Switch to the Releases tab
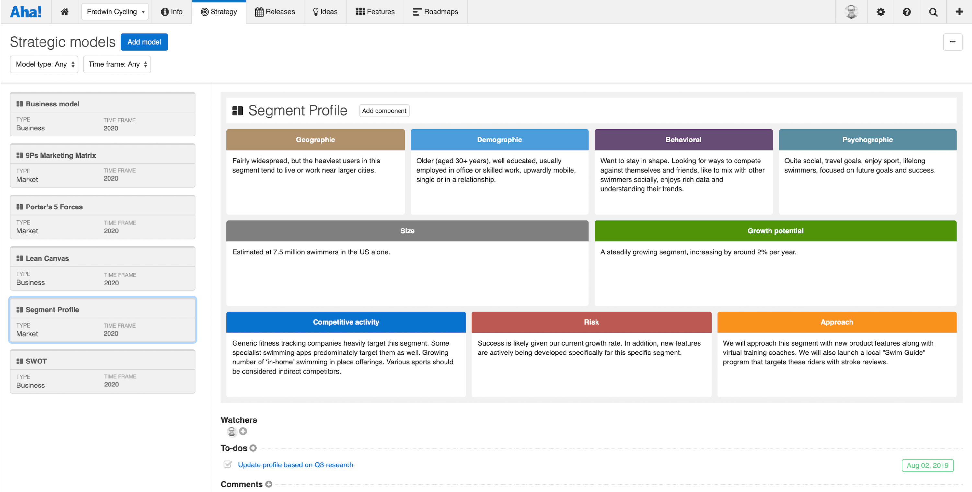Viewport: 972px width, 492px height. pos(275,12)
